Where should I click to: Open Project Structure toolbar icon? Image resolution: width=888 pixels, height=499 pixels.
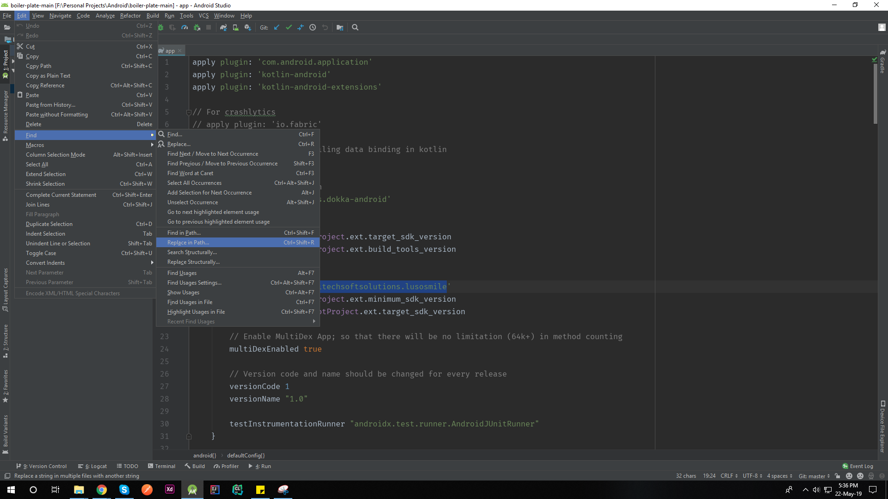340,28
